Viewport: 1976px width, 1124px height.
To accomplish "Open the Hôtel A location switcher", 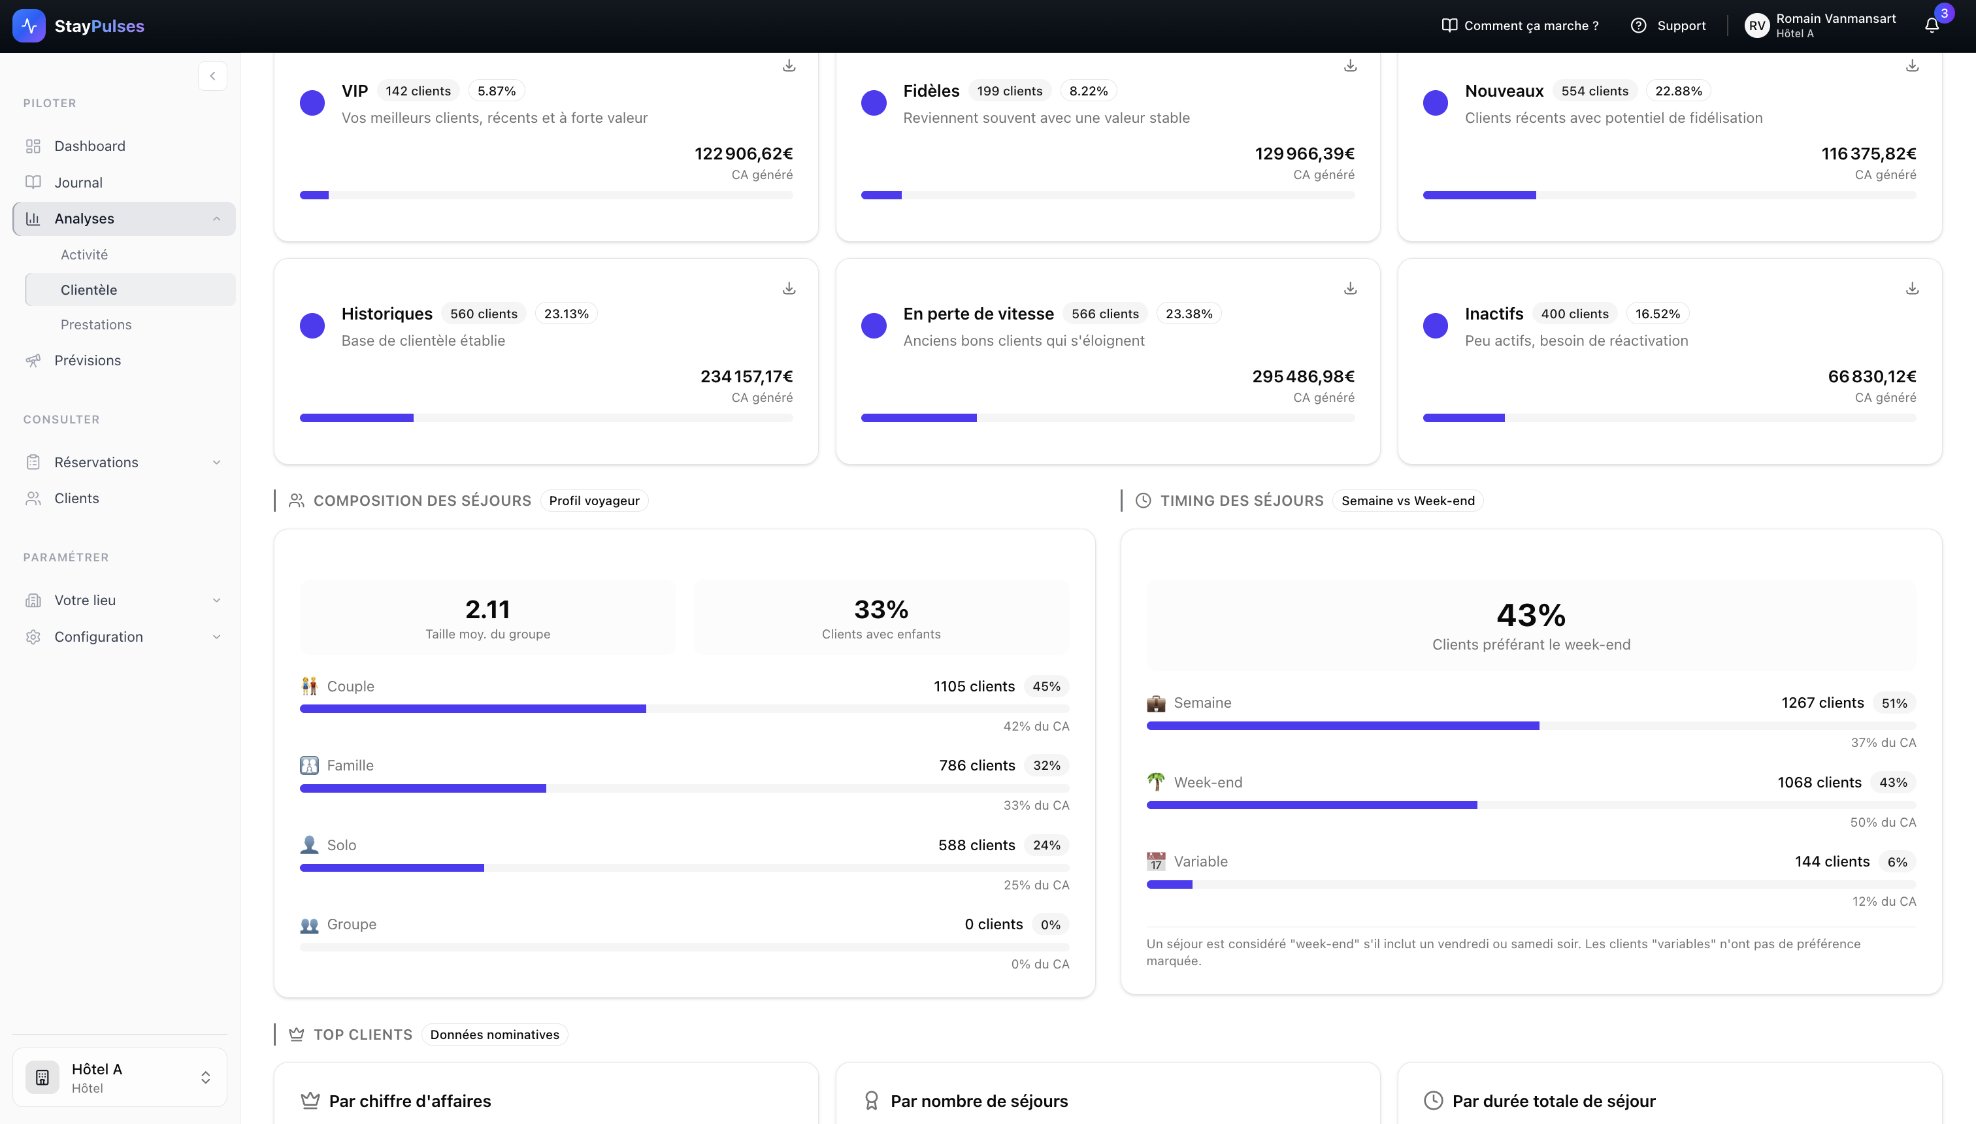I will 120,1076.
